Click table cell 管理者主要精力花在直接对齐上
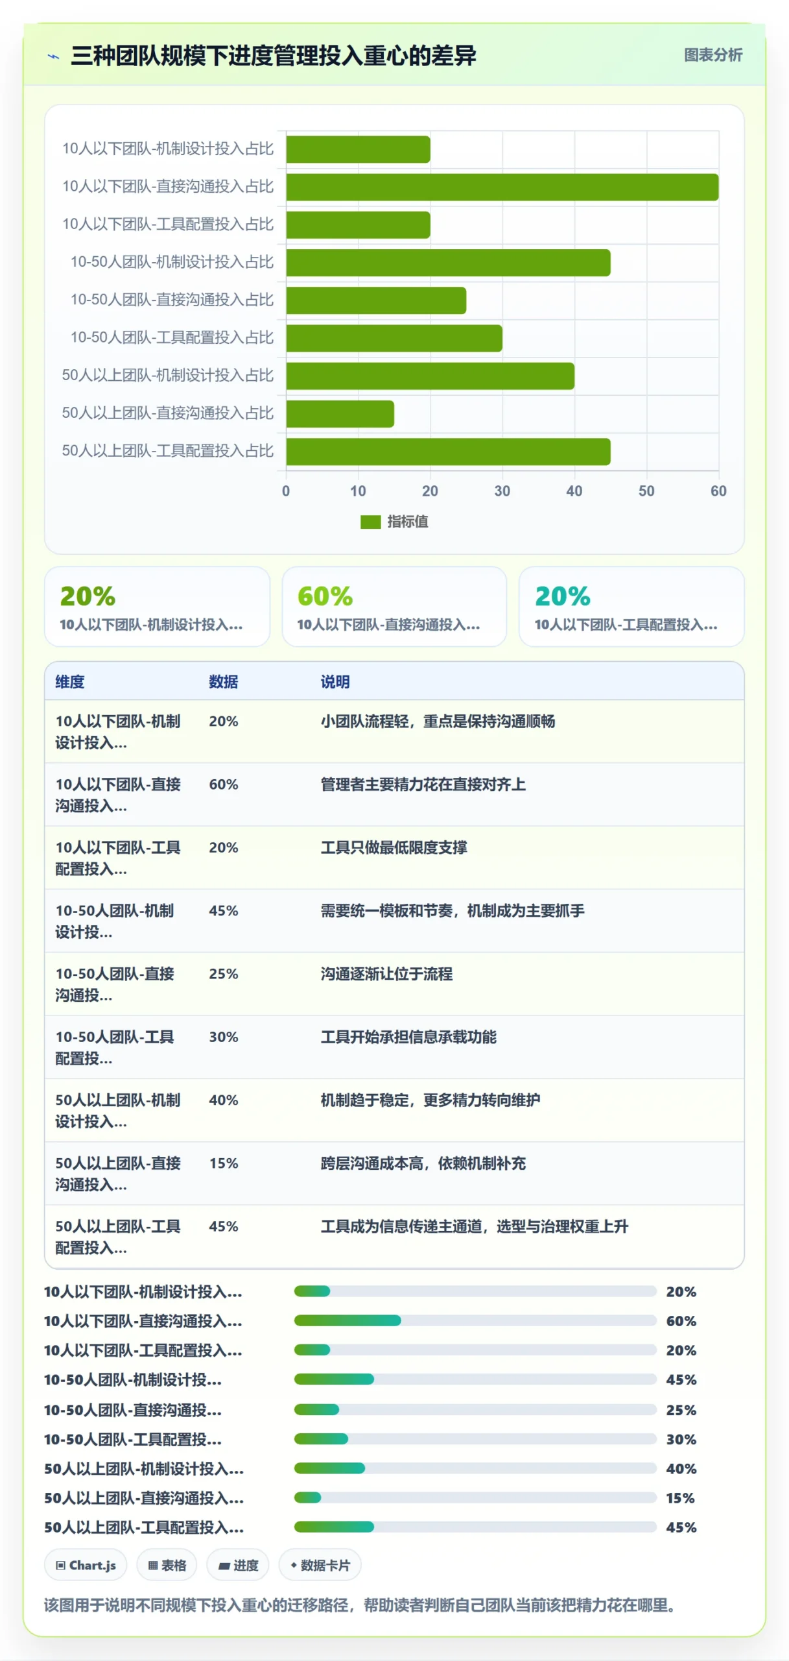Image resolution: width=789 pixels, height=1661 pixels. [x=423, y=784]
